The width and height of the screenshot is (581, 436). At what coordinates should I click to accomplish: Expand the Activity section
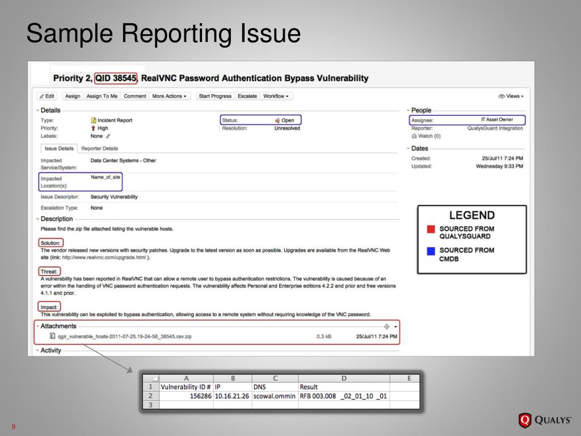coord(37,350)
